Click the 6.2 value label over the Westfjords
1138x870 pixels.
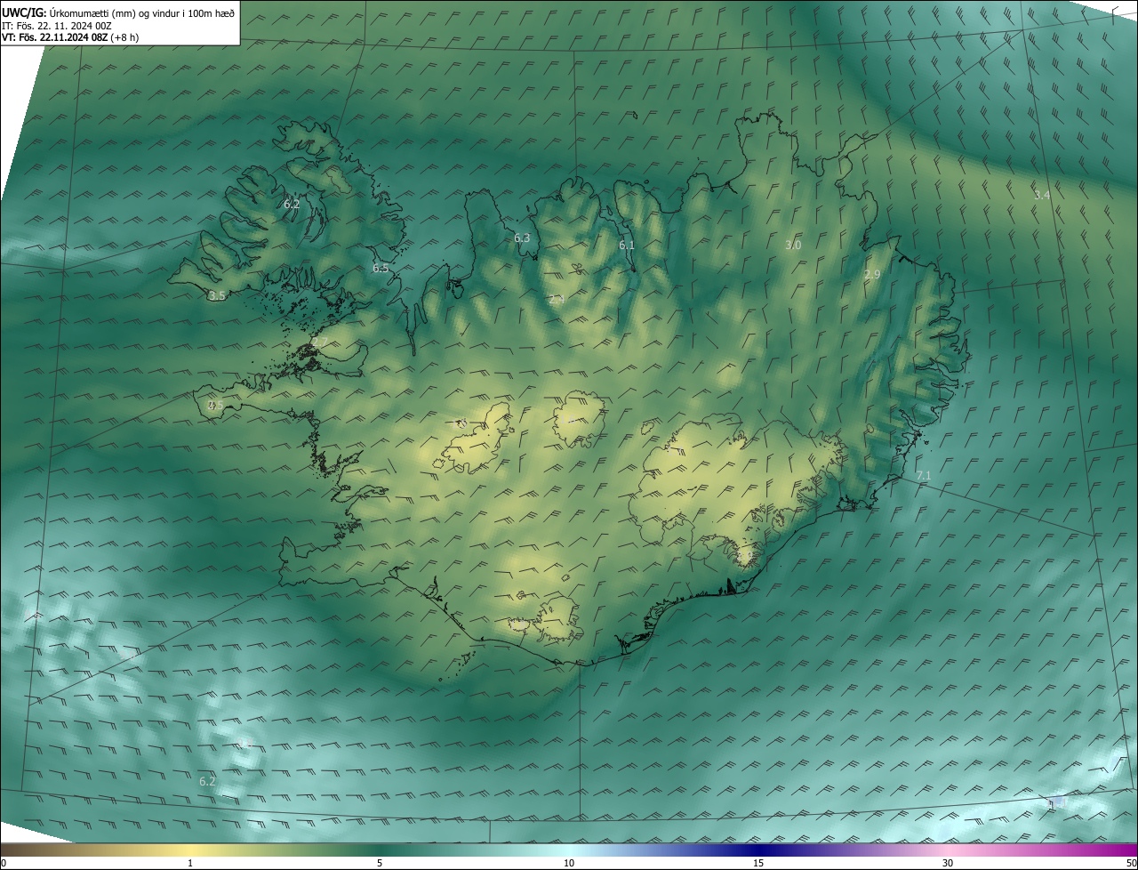click(x=292, y=204)
